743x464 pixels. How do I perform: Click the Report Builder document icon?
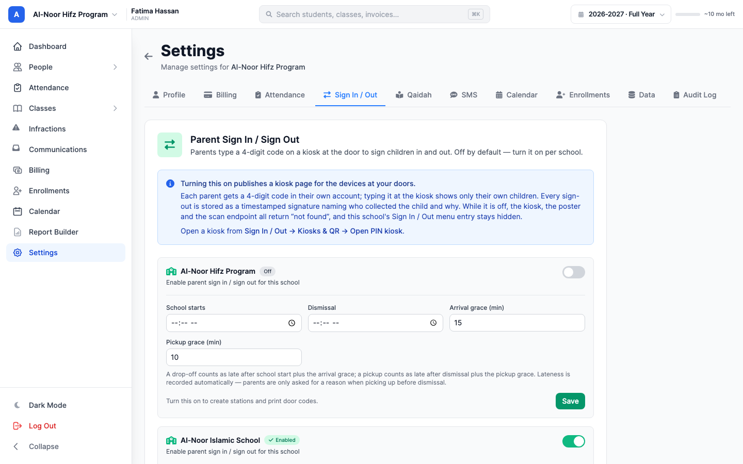(18, 232)
